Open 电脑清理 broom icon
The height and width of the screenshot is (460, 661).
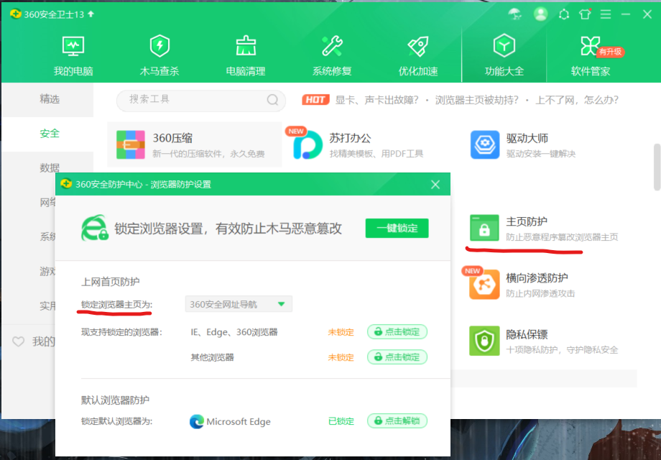(x=246, y=46)
